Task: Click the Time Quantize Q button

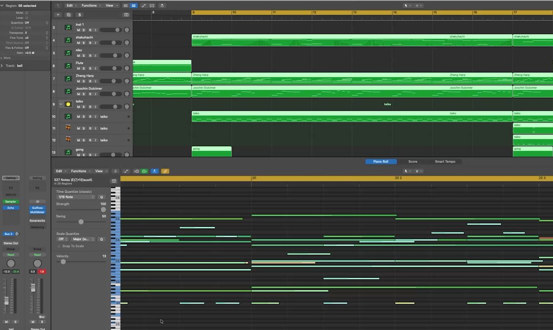Action: point(101,197)
